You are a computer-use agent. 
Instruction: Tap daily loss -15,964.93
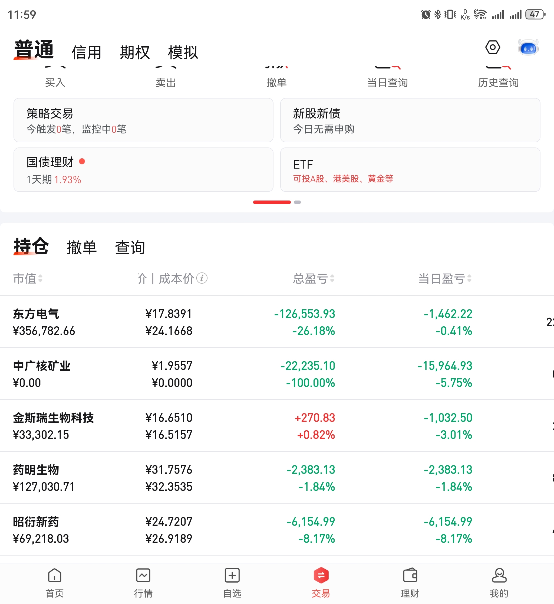pyautogui.click(x=445, y=366)
